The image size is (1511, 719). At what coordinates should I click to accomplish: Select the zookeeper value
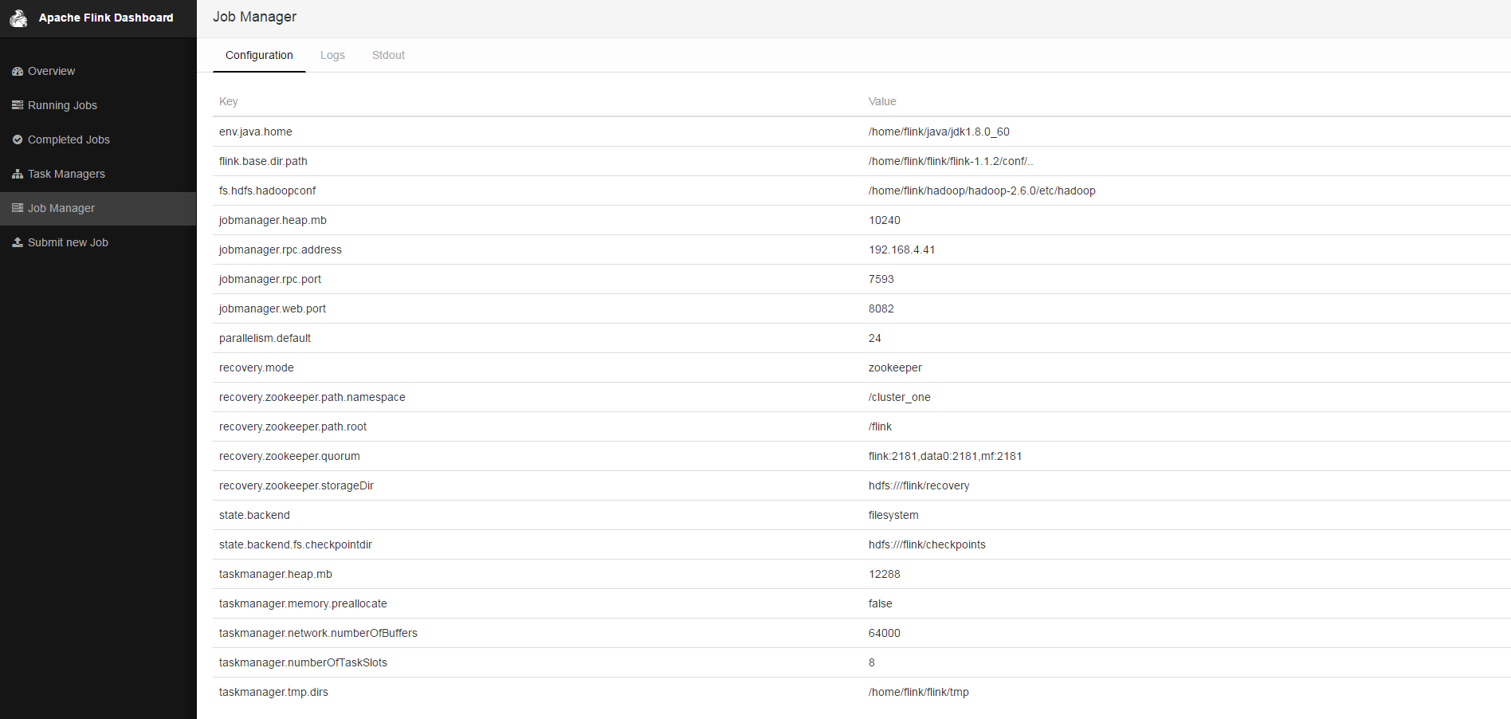895,367
